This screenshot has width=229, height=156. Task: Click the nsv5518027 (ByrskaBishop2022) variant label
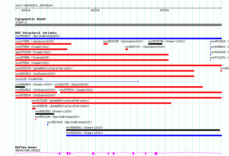coord(38,36)
